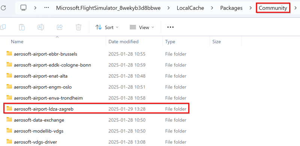Click the Paste clipboard icon
Screen dimensions: 300x146
(22, 27)
